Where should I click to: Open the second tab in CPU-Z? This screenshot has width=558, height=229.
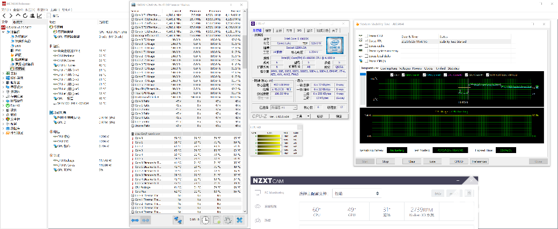pos(268,30)
